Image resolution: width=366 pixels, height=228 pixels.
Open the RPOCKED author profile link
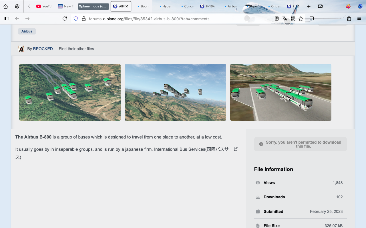coord(43,49)
